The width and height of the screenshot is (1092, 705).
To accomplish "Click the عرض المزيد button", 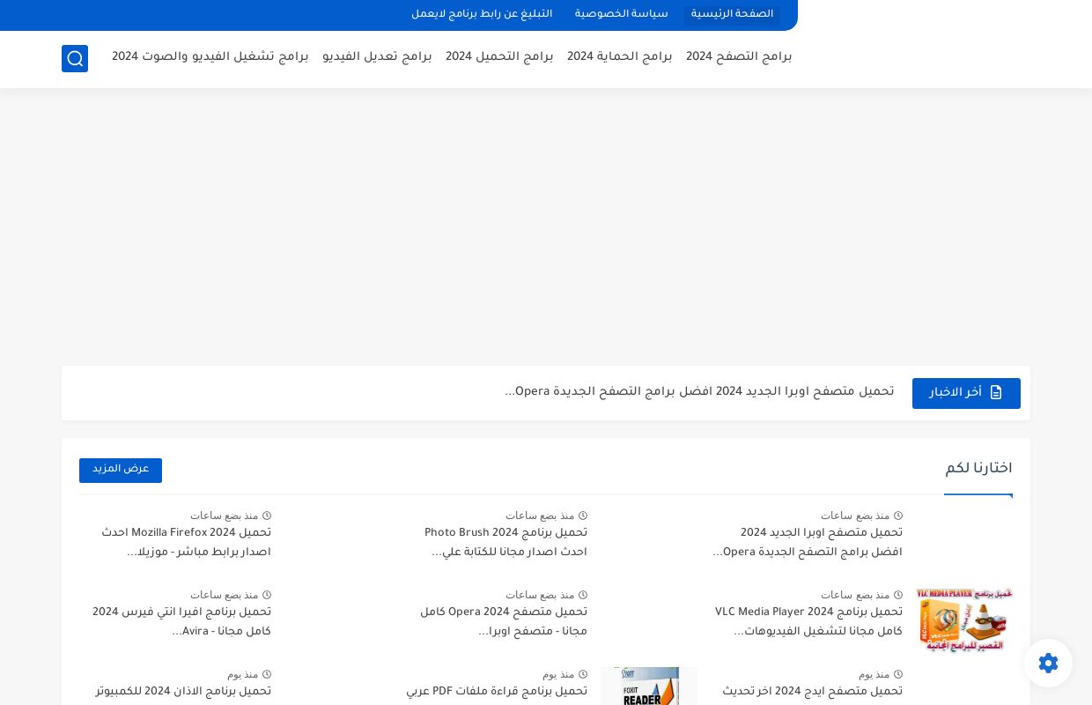I will (x=120, y=470).
